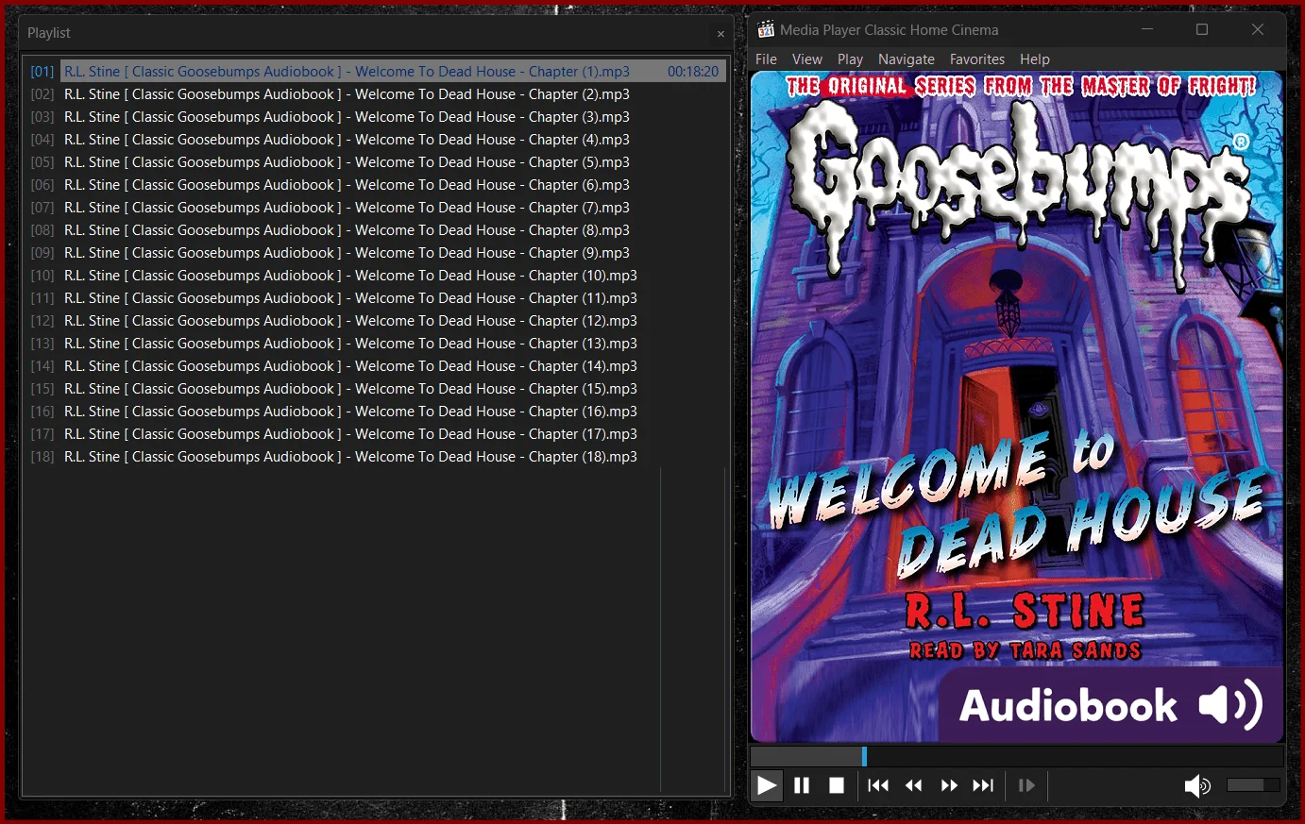The width and height of the screenshot is (1305, 824).
Task: Select Chapter (15).mp3 in the playlist
Action: pyautogui.click(x=350, y=389)
